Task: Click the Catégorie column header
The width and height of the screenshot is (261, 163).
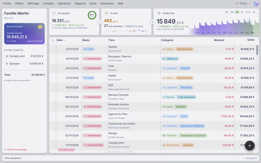Action: (167, 40)
